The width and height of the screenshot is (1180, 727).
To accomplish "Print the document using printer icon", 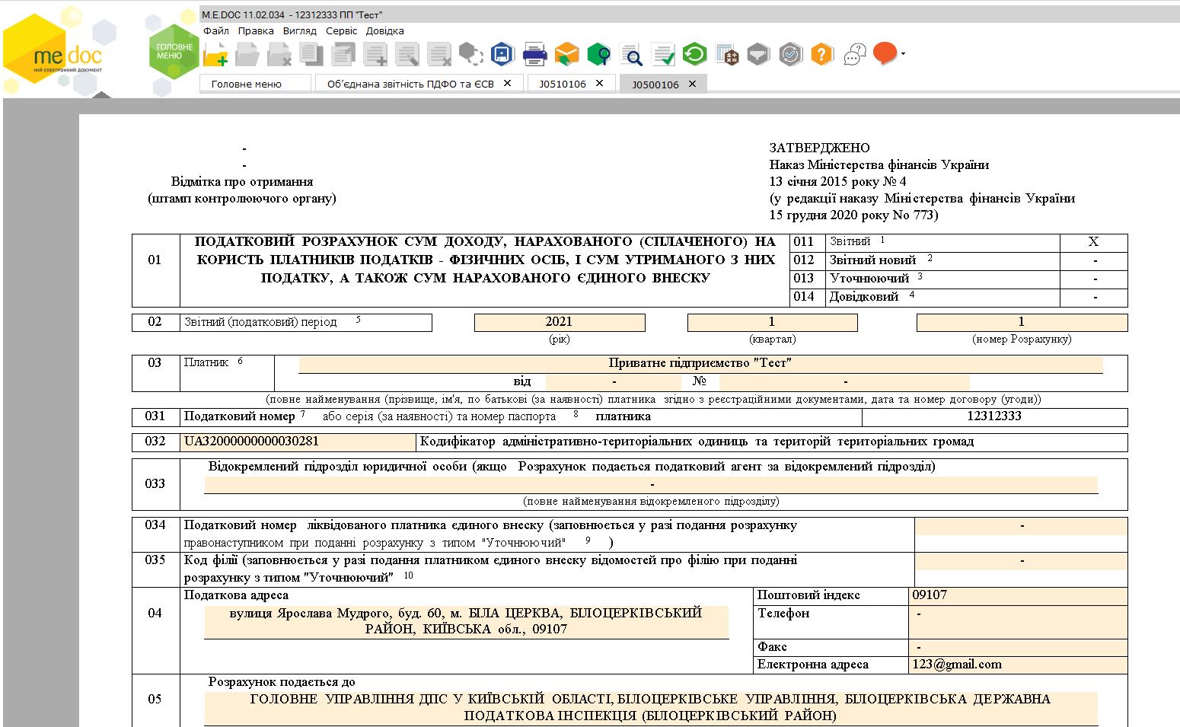I will pyautogui.click(x=534, y=54).
